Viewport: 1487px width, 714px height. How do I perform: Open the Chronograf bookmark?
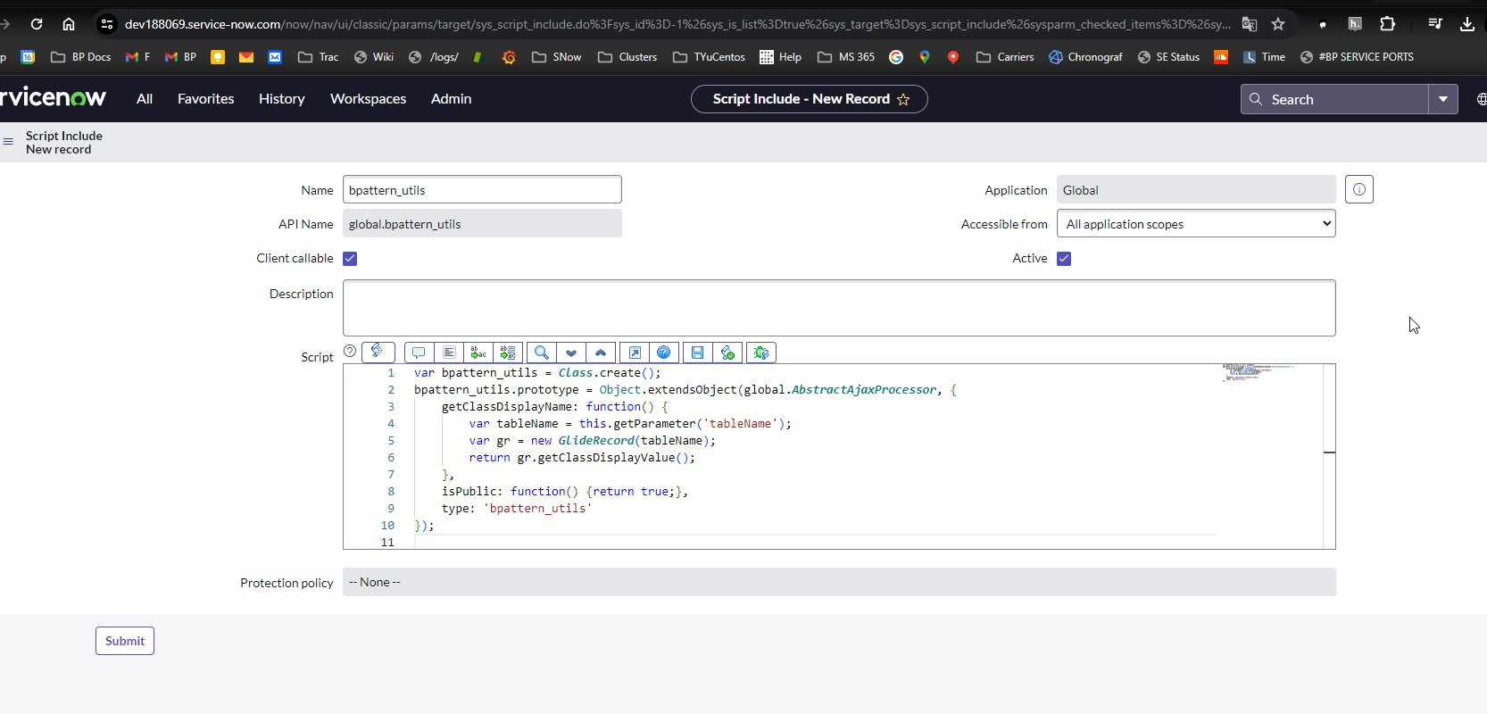pyautogui.click(x=1086, y=57)
